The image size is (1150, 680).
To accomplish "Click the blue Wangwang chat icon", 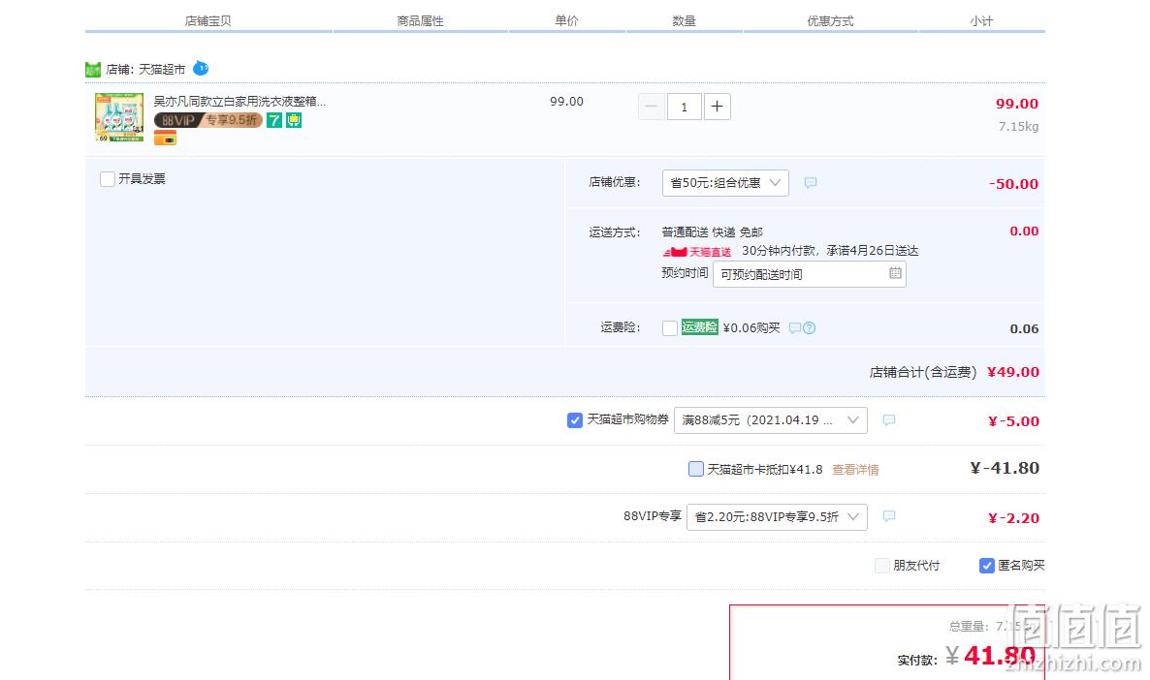I will [x=201, y=68].
